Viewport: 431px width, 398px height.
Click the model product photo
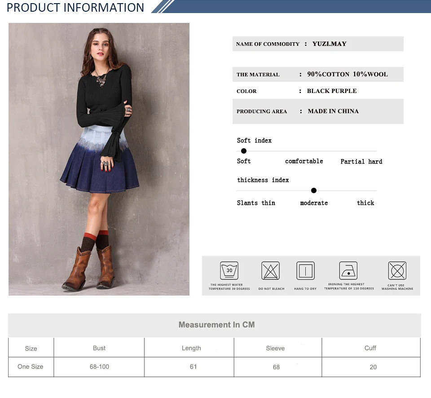click(99, 159)
